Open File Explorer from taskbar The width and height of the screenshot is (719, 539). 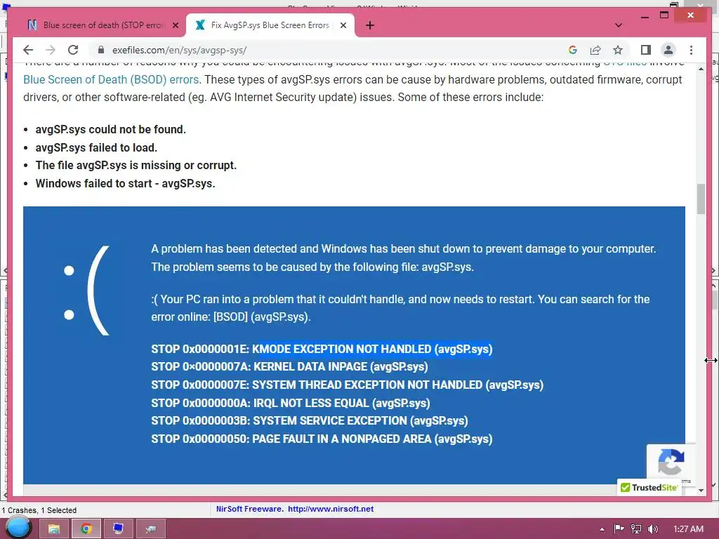[54, 529]
